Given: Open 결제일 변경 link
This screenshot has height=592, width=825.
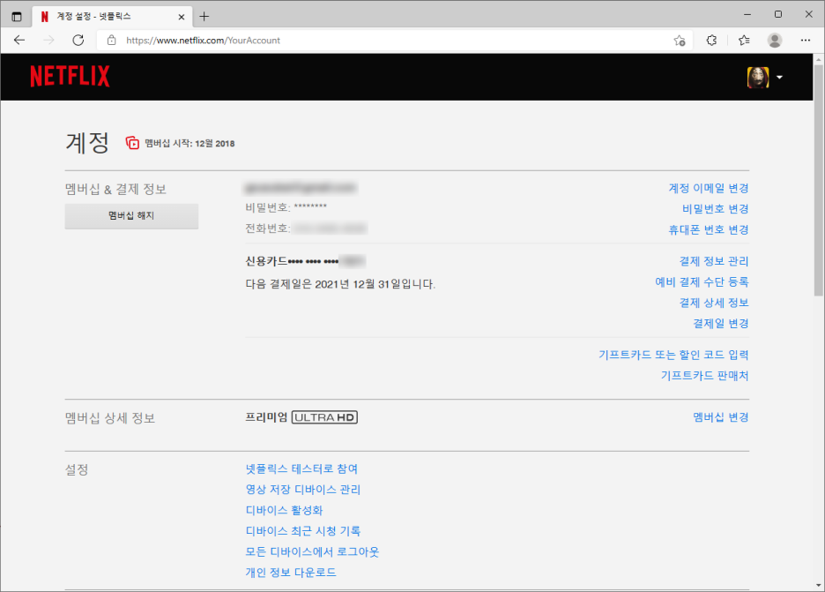Looking at the screenshot, I should 720,324.
